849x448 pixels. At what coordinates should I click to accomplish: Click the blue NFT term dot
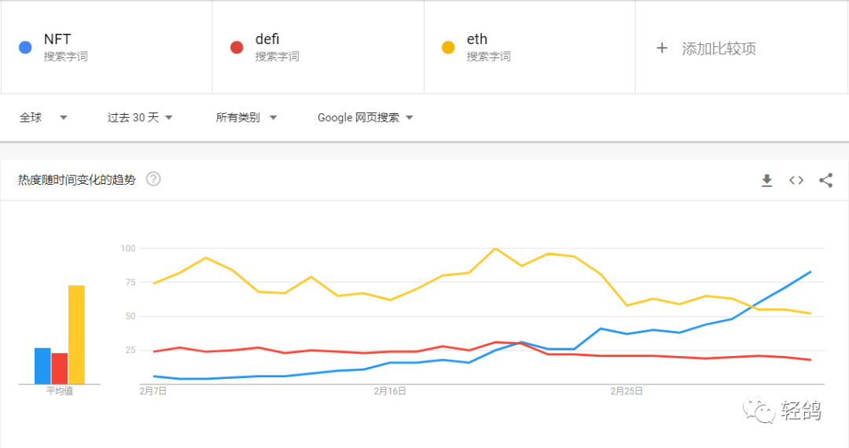pos(25,47)
